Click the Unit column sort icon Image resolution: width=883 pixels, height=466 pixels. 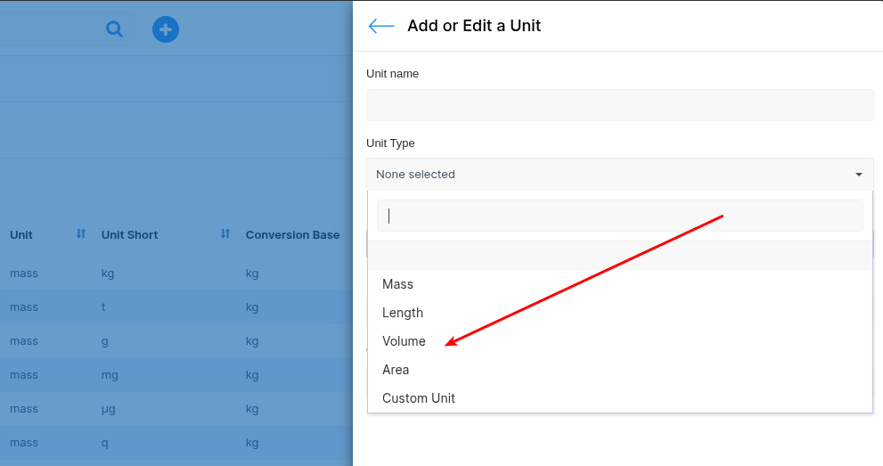coord(81,234)
